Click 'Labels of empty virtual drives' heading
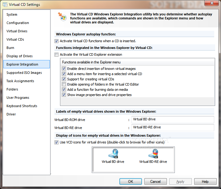221x189 pixels. (106, 111)
